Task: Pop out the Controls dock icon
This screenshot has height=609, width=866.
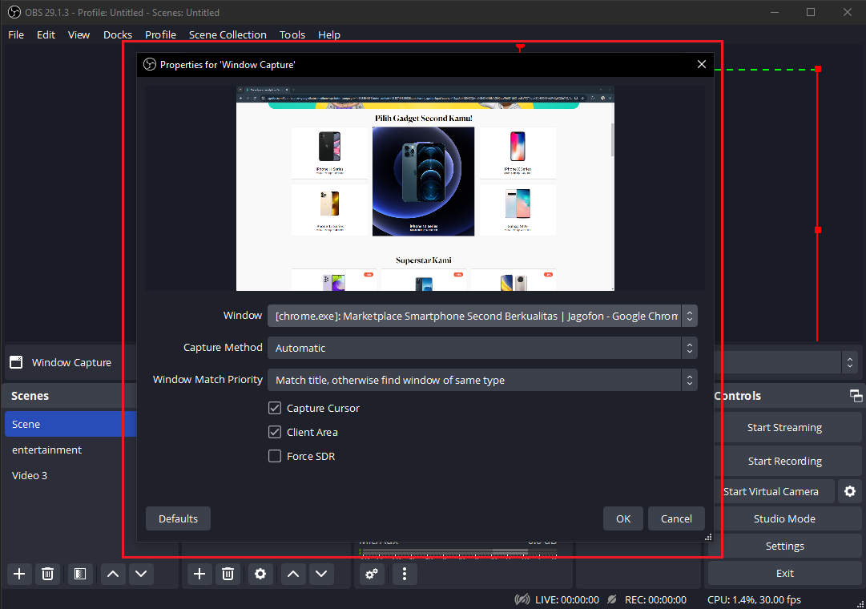Action: click(856, 396)
